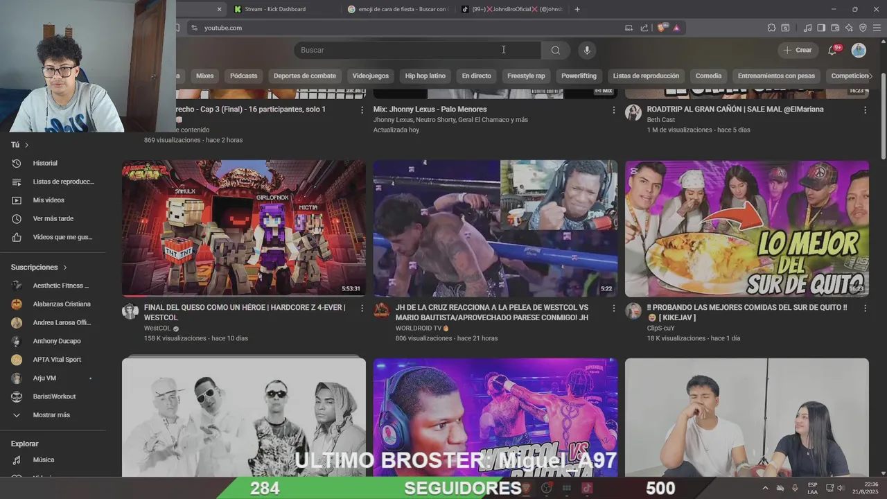Screen dimensions: 887x499
Task: Expand Mostrar más in subscriptions list
Action: (x=53, y=415)
